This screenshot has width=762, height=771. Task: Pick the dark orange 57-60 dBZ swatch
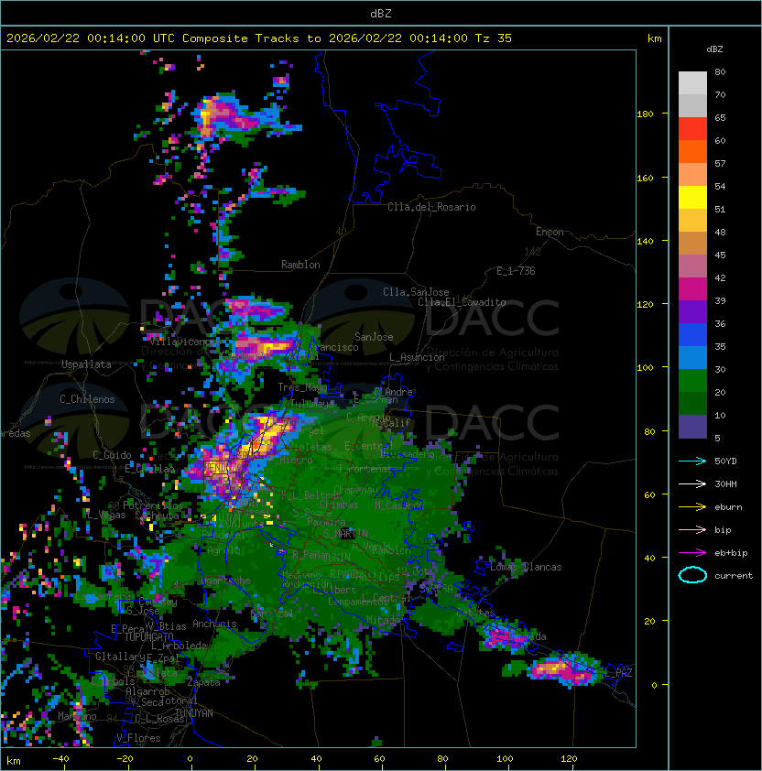pos(692,151)
